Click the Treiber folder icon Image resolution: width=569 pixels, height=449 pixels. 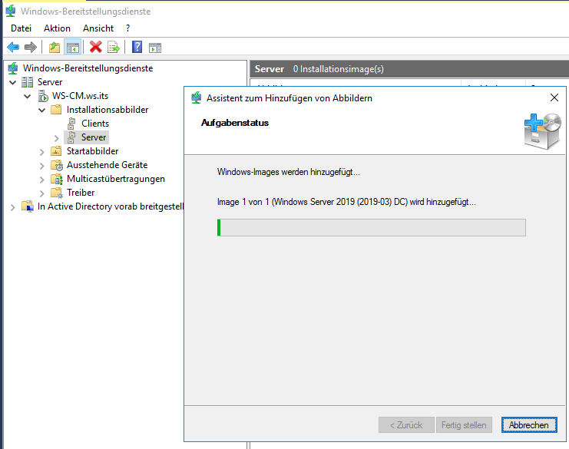coord(57,193)
